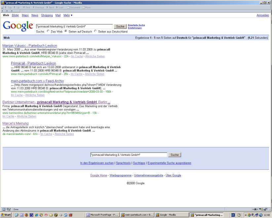Click the online/offline connection icon in the status bar
This screenshot has width=272, height=218.
(x=255, y=209)
